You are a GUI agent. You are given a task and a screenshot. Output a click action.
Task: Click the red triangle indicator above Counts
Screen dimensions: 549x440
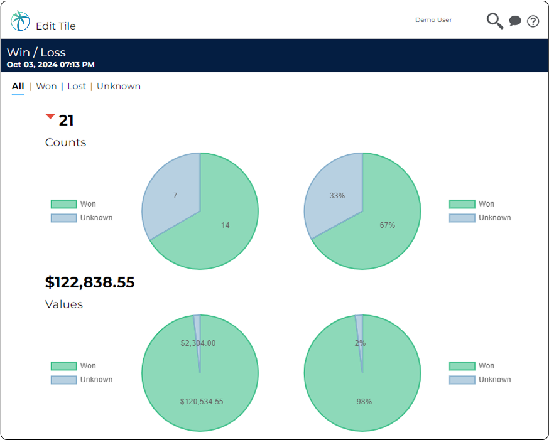point(50,115)
